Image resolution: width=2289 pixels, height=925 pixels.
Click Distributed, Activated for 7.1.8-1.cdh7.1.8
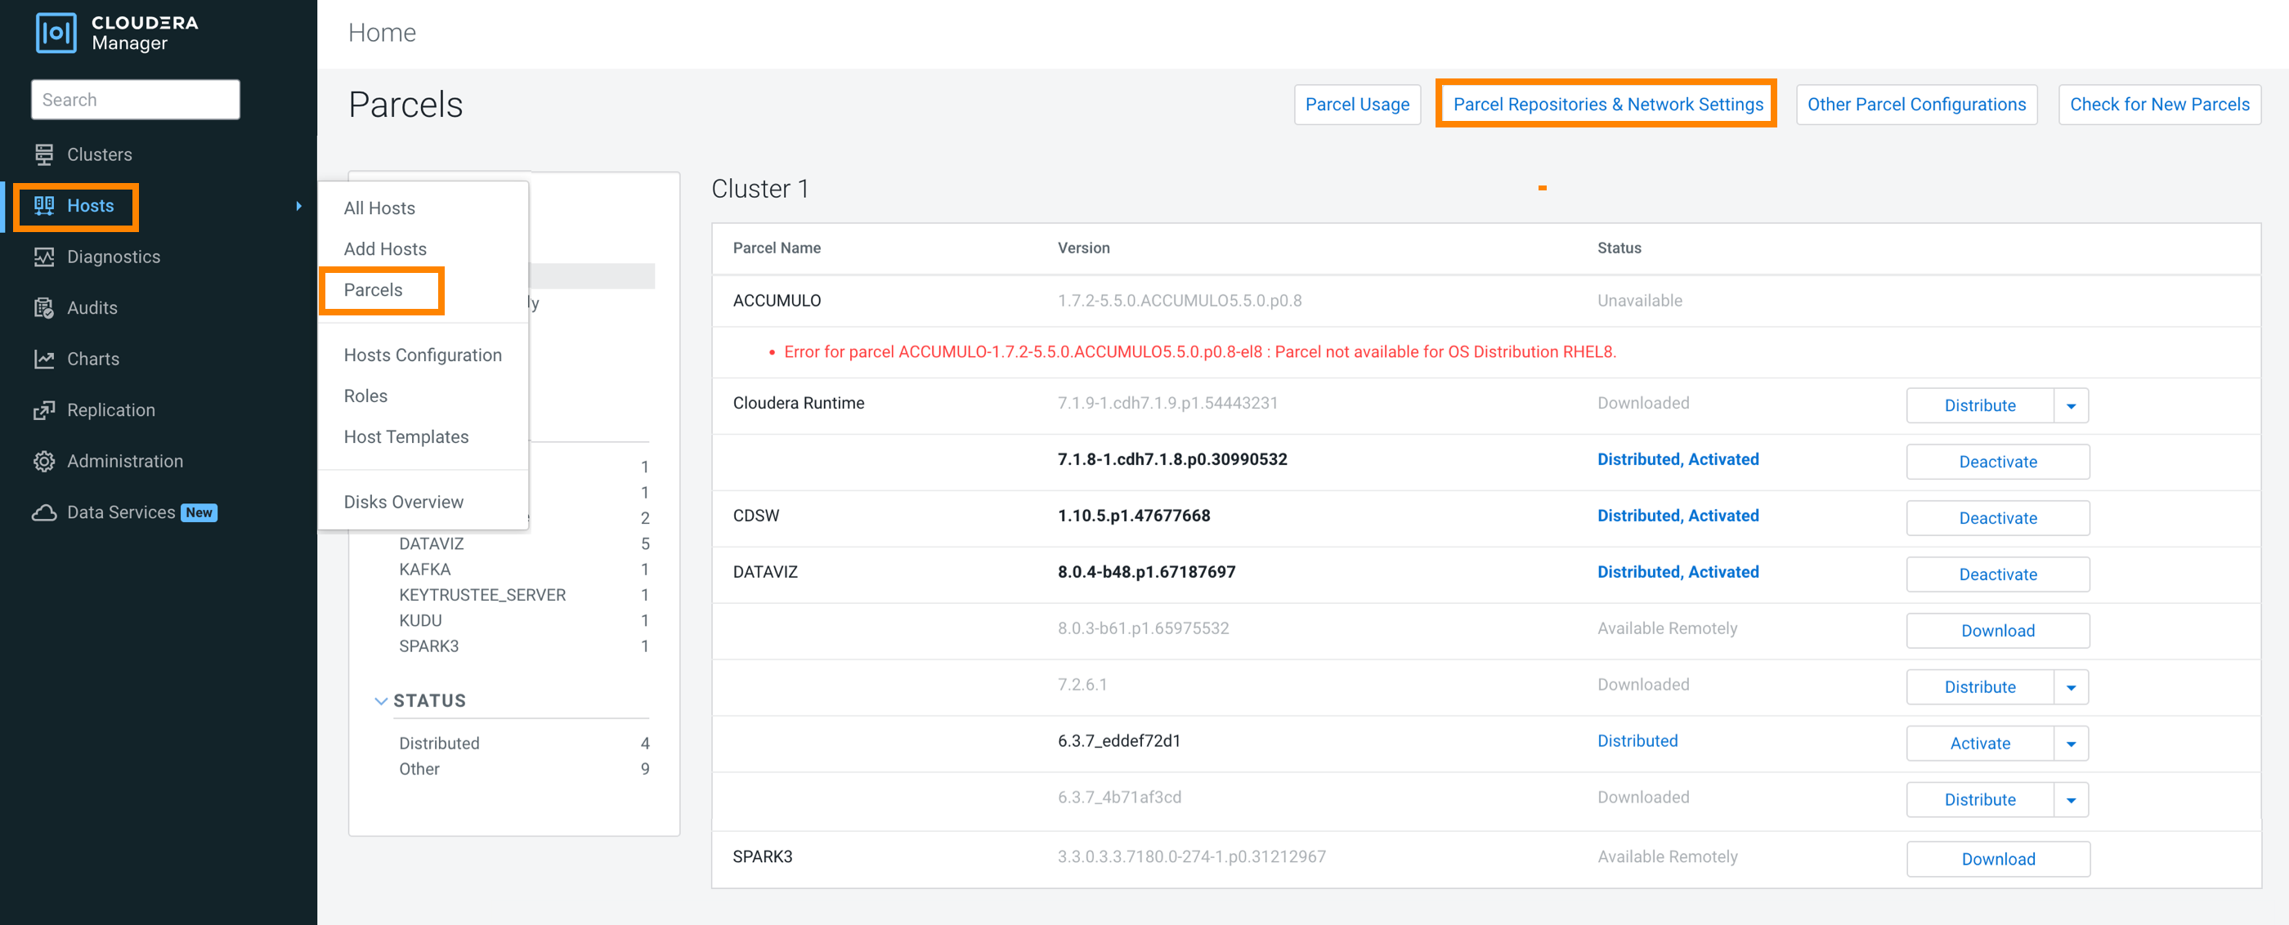[x=1678, y=459]
